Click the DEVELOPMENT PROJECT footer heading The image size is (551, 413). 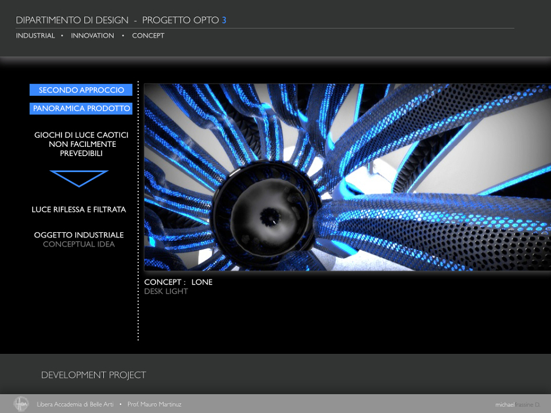tap(94, 375)
